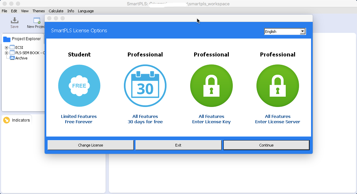Image resolution: width=357 pixels, height=194 pixels.
Task: Open the Edit menu
Action: click(14, 11)
